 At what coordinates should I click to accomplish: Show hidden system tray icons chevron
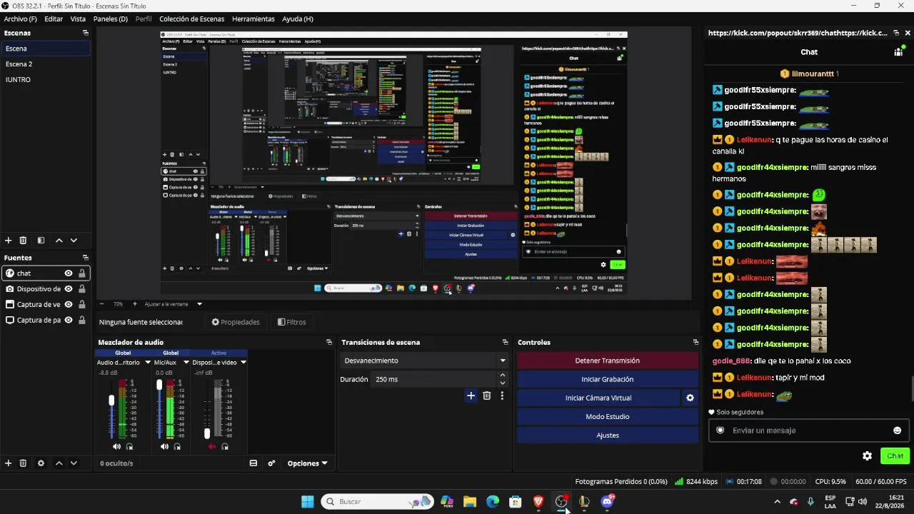(778, 502)
